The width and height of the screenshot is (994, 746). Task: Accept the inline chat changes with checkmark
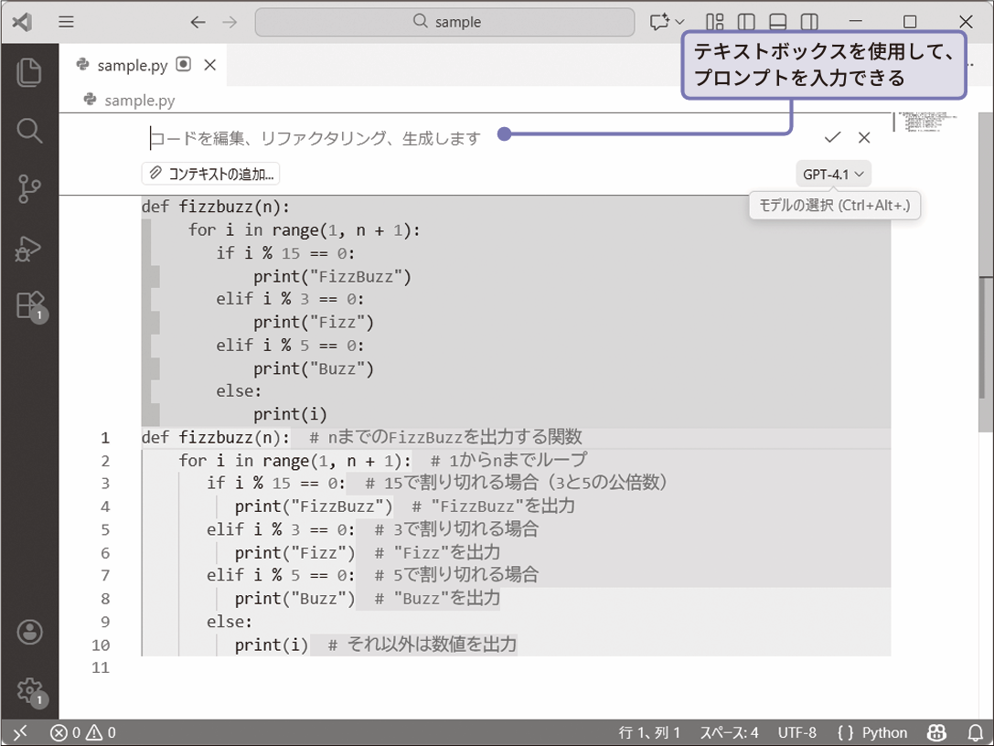[x=832, y=137]
